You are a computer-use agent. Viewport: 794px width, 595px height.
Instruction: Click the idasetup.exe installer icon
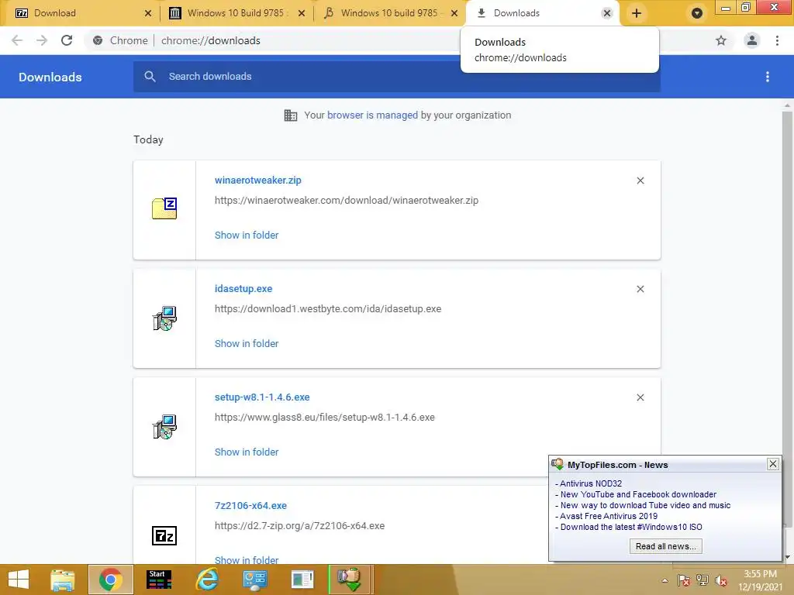click(x=164, y=318)
